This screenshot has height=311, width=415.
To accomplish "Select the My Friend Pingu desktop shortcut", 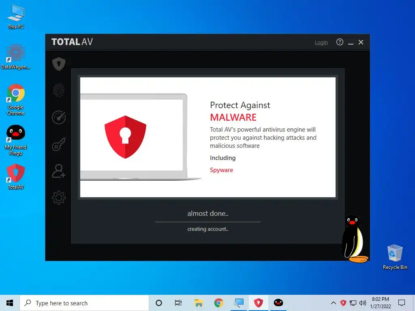I will pos(16,140).
